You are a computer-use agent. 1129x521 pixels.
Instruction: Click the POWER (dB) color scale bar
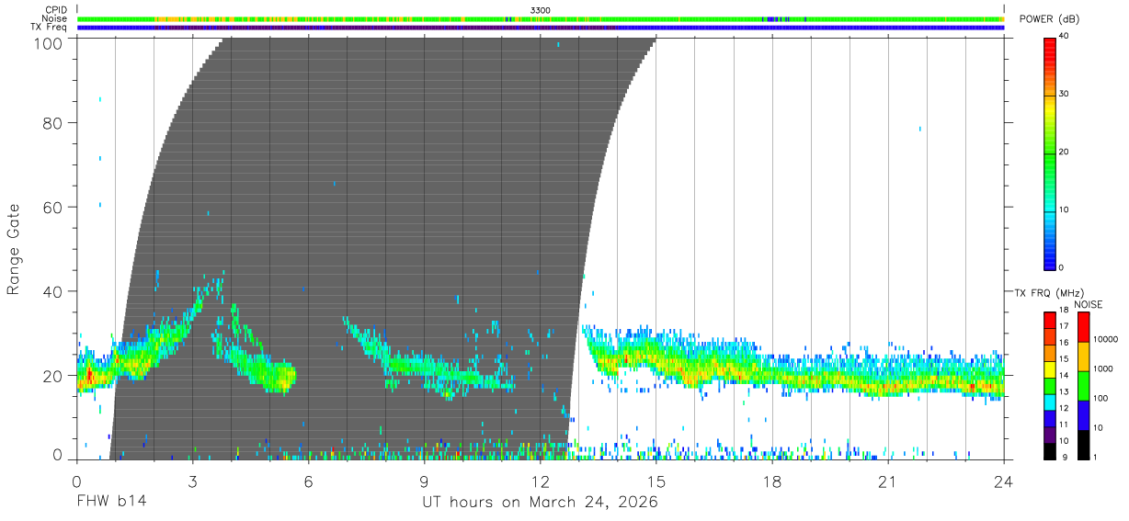(x=1050, y=153)
